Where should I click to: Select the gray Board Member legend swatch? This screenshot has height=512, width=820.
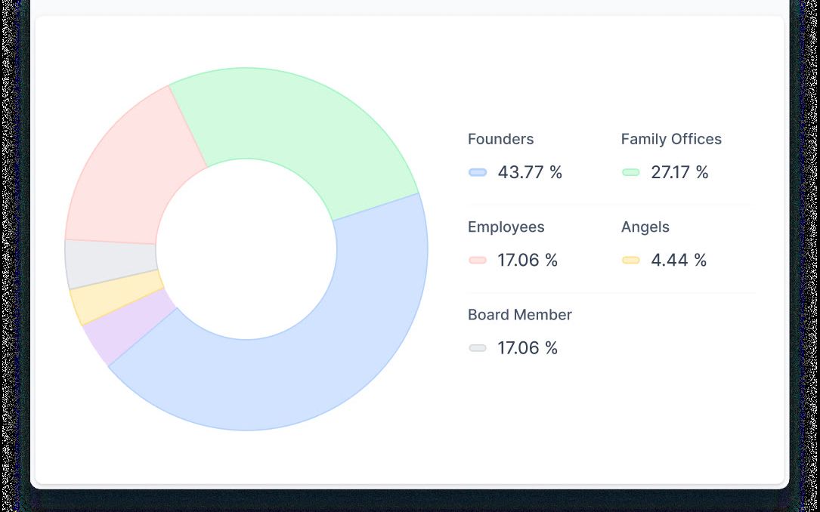[x=478, y=348]
